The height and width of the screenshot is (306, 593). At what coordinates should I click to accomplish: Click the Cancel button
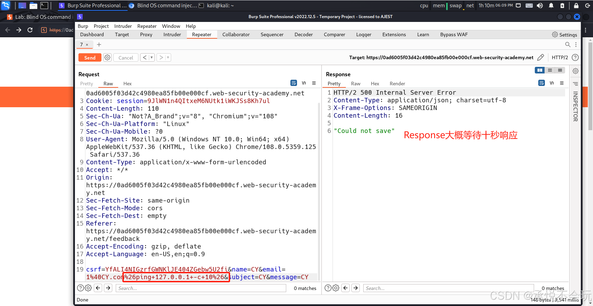[x=126, y=58]
